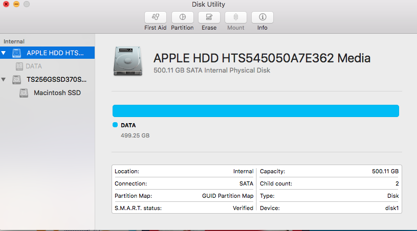The width and height of the screenshot is (417, 231).
Task: Click the 499.25 GB size text
Action: [x=135, y=135]
